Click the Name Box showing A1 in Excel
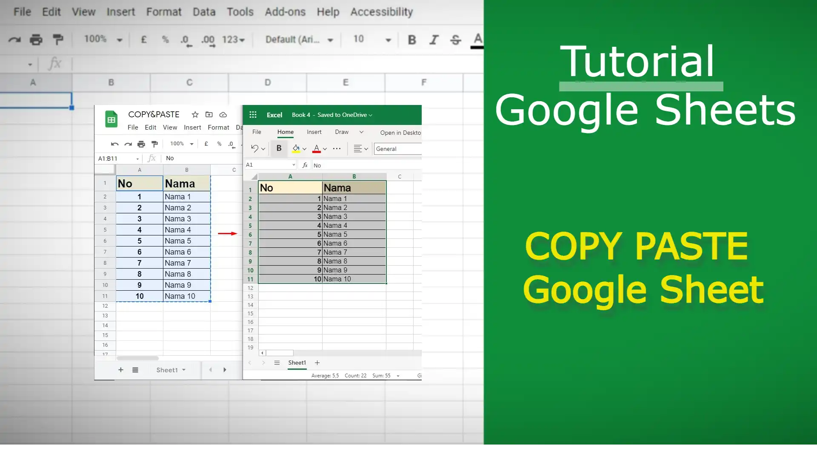This screenshot has height=459, width=817. (x=268, y=164)
